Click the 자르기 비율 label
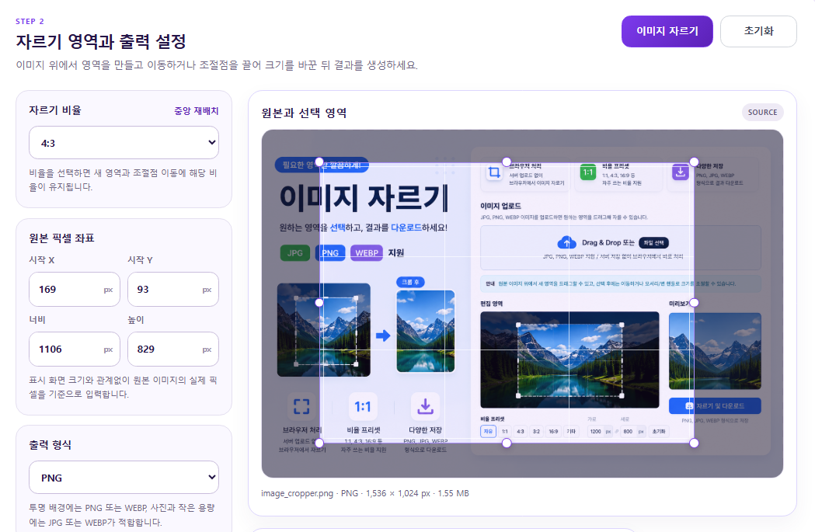 coord(55,110)
